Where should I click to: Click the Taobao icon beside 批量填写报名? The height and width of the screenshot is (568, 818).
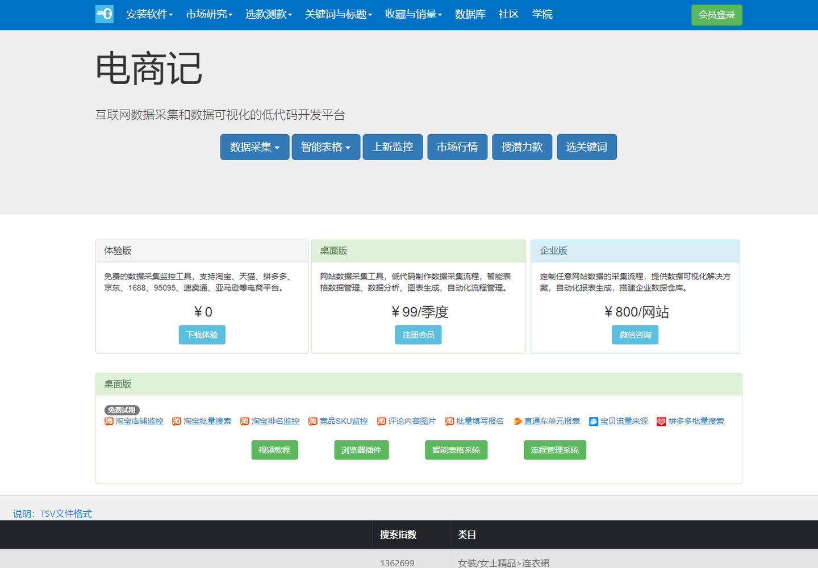449,421
